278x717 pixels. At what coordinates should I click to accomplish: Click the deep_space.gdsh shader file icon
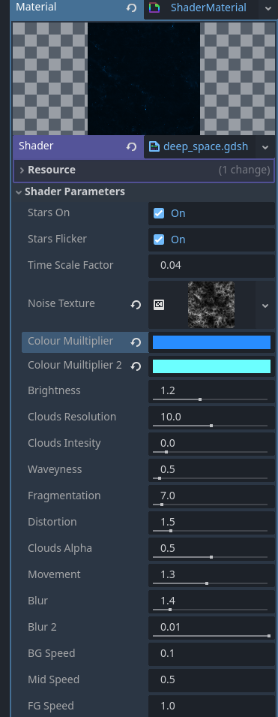(x=154, y=147)
